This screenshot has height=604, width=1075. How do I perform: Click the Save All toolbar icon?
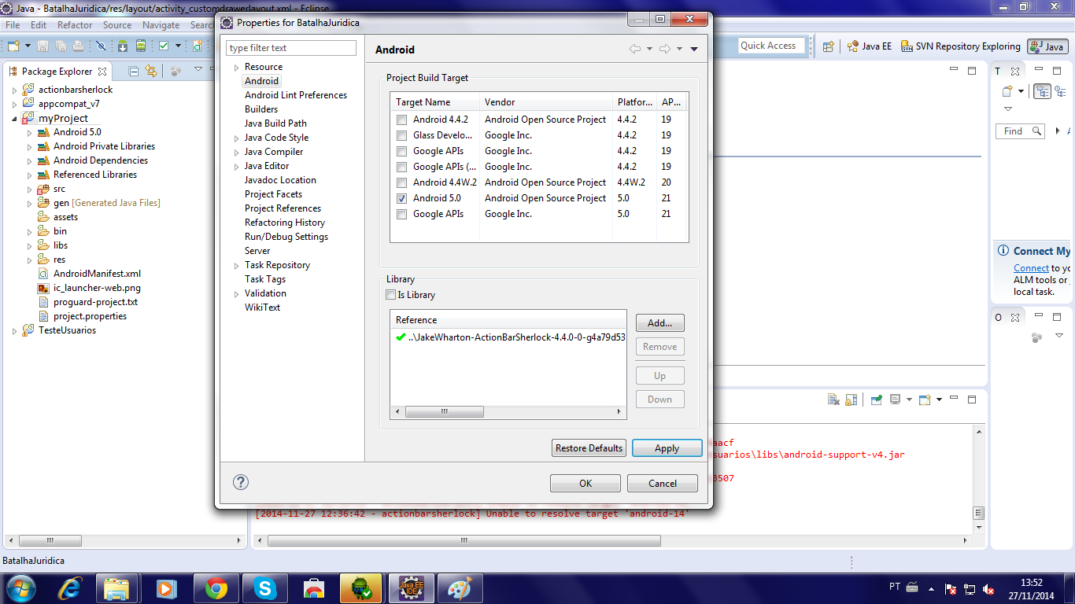click(x=60, y=46)
